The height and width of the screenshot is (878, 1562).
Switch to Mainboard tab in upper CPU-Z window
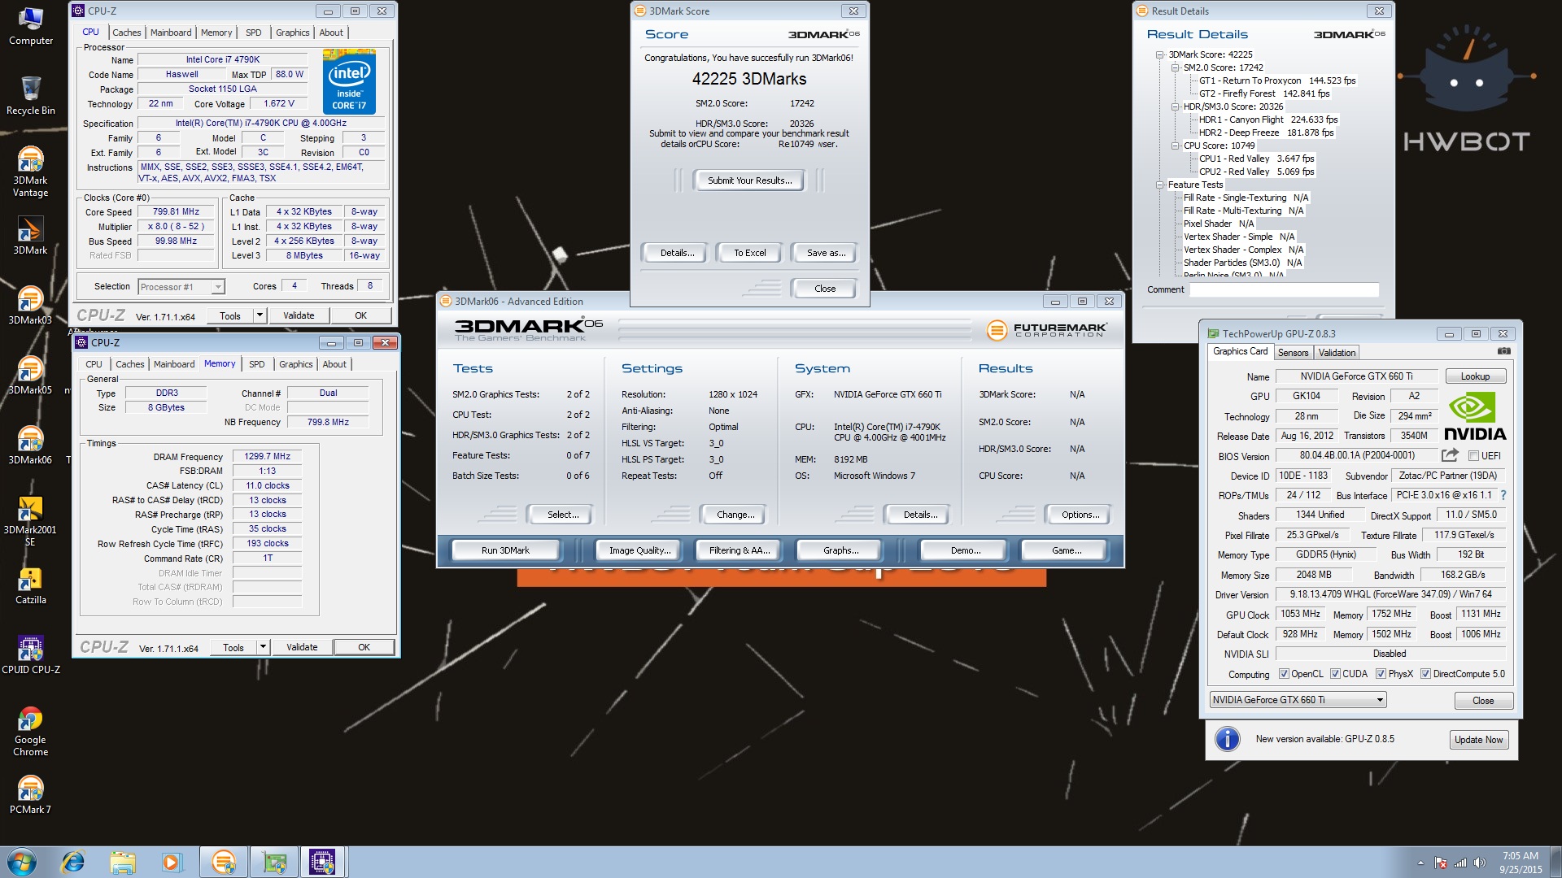coord(171,33)
